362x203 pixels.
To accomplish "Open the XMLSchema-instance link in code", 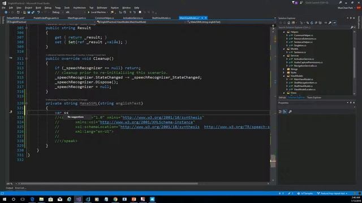I will tap(146, 122).
